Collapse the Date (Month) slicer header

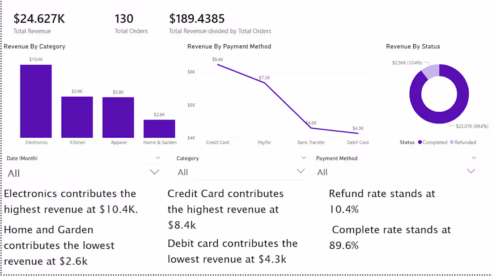click(158, 157)
